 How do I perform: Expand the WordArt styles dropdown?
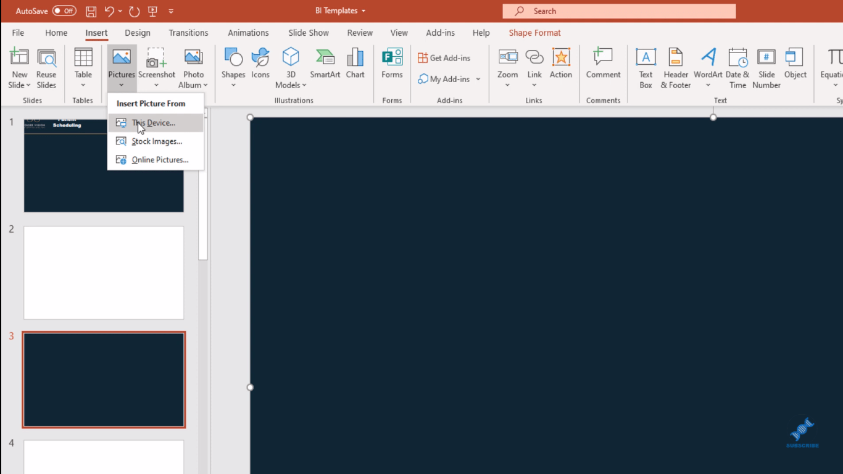(x=708, y=85)
